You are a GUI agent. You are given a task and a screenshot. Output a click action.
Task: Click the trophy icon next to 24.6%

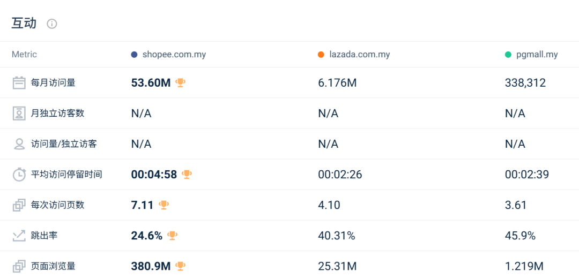coord(172,235)
